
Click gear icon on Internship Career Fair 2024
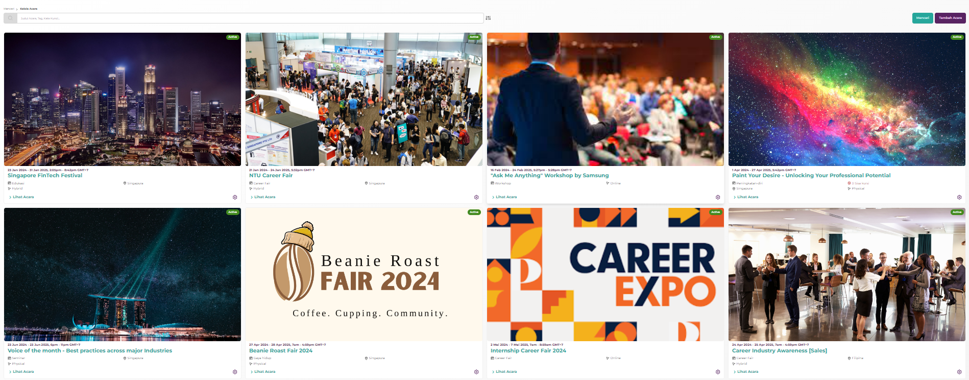point(718,372)
